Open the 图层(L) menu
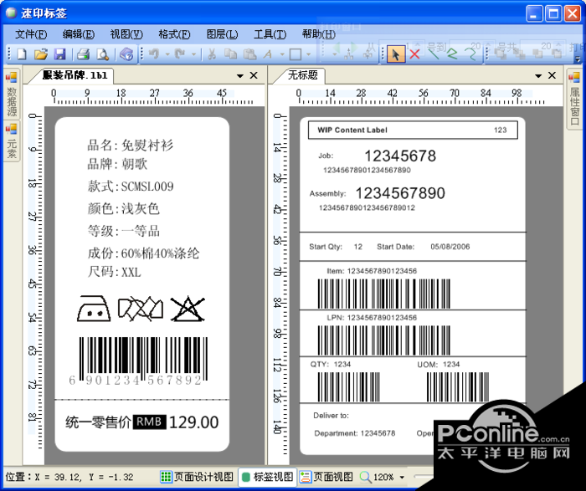This screenshot has width=586, height=491. (x=223, y=34)
